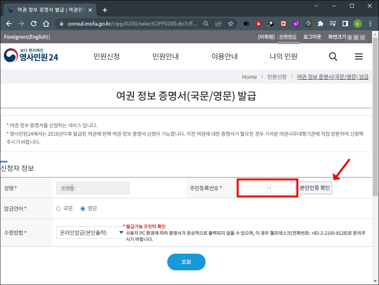Click the 화면크기 minus icon

coord(362,37)
